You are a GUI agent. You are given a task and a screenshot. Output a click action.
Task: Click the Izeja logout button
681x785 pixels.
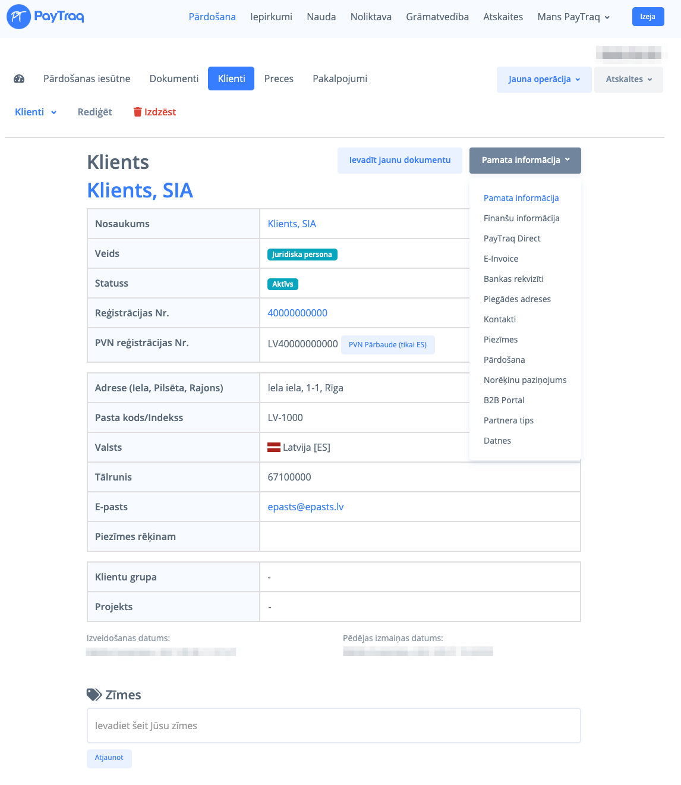(x=648, y=17)
